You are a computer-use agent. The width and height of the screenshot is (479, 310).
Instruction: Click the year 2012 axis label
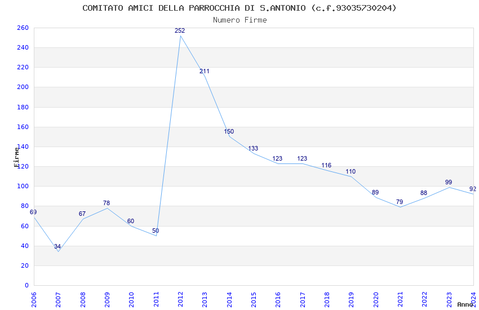[180, 299]
